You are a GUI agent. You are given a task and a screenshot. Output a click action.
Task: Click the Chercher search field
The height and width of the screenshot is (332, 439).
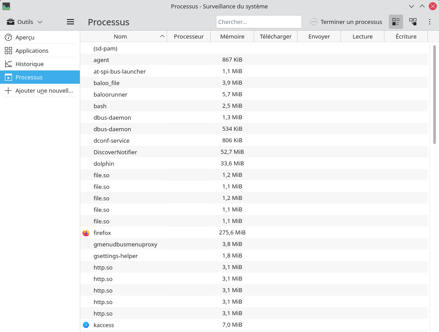coord(259,22)
